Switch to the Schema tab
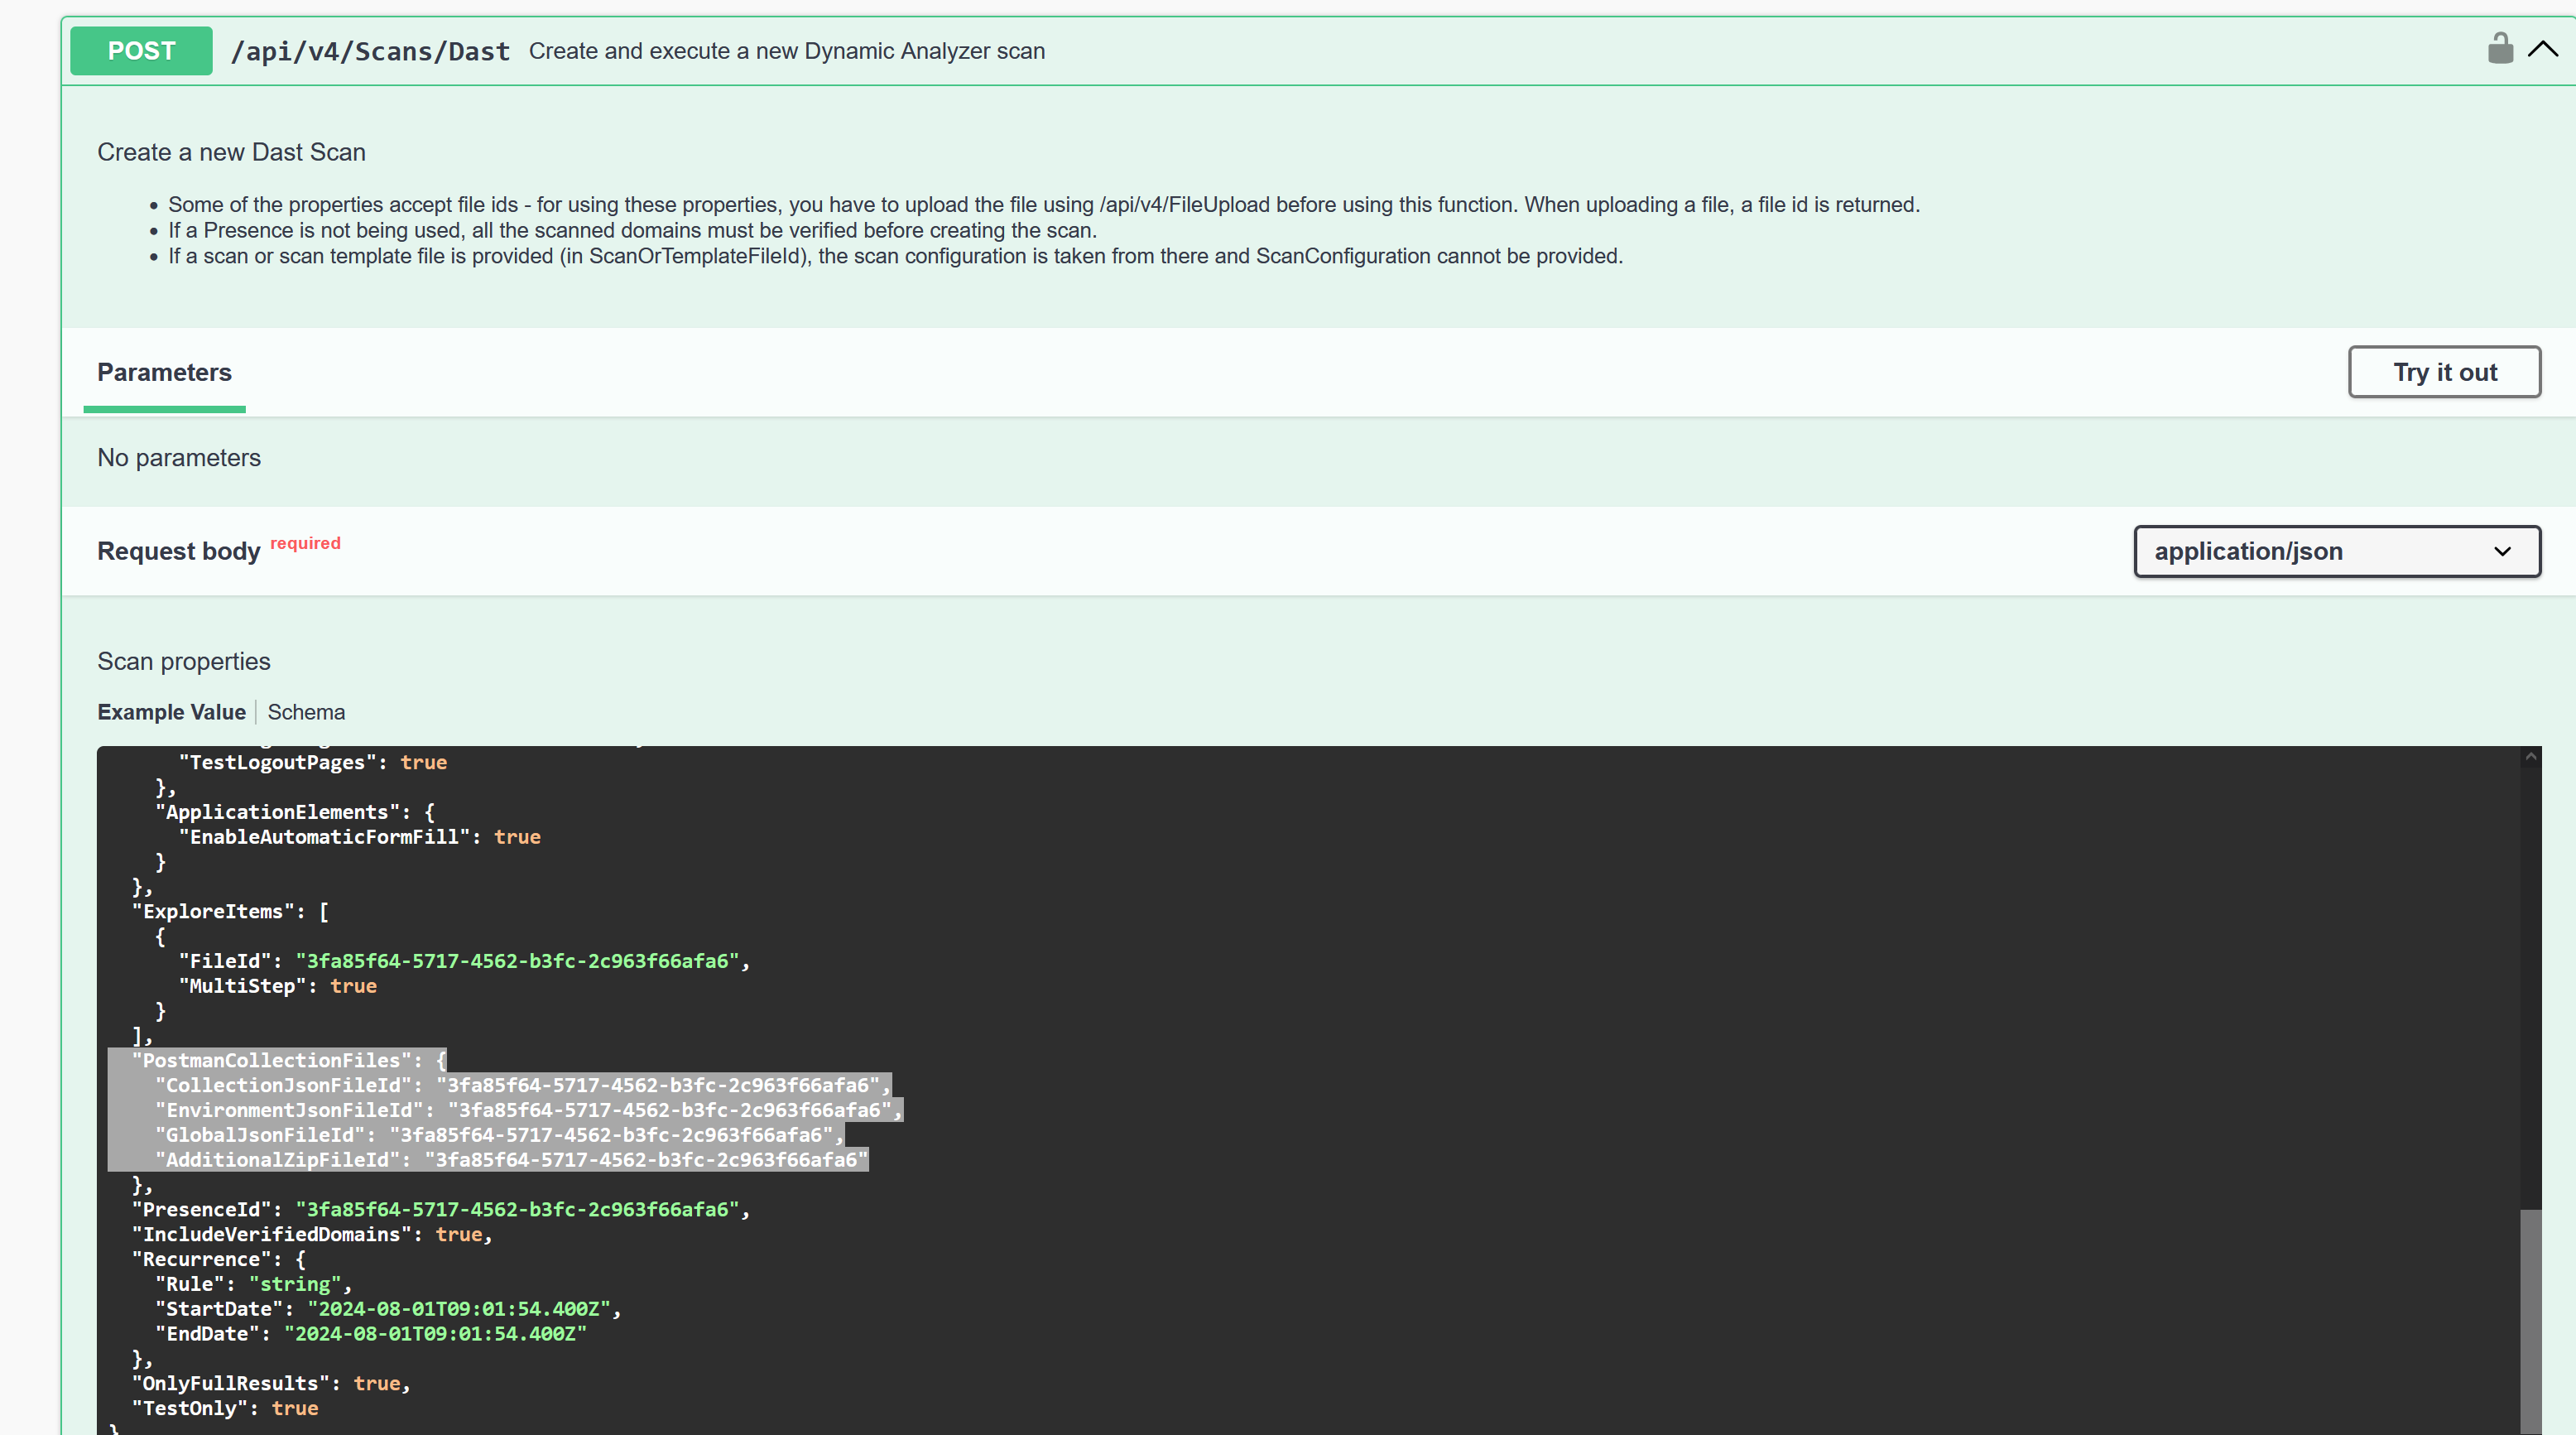The image size is (2576, 1435). coord(306,712)
